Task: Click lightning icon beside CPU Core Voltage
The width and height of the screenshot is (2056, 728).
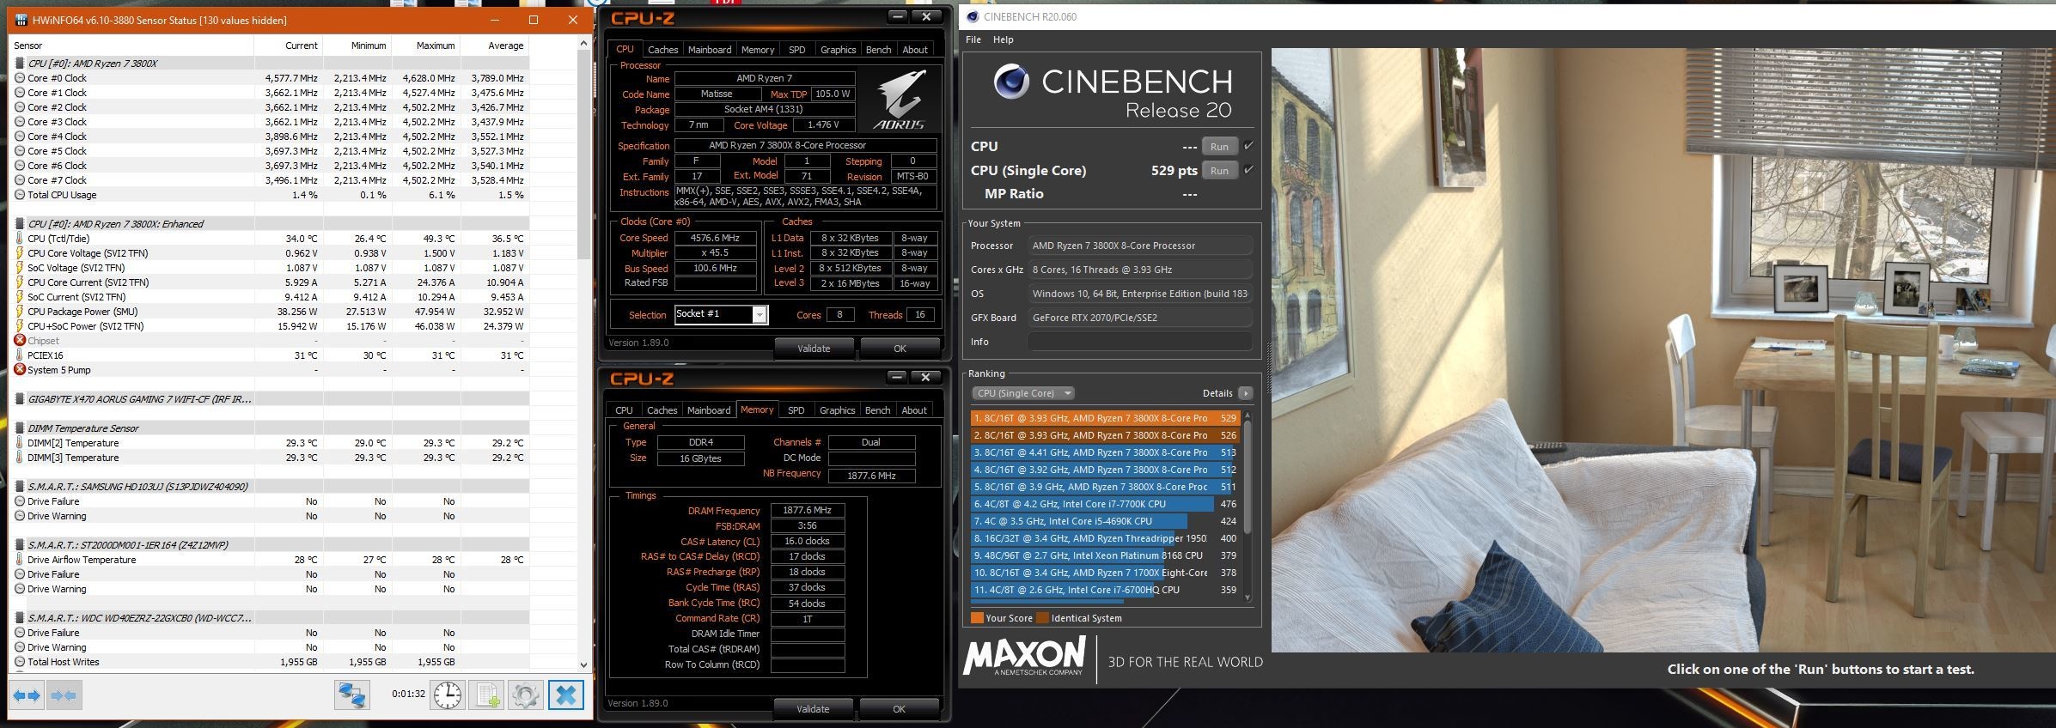Action: pyautogui.click(x=20, y=253)
